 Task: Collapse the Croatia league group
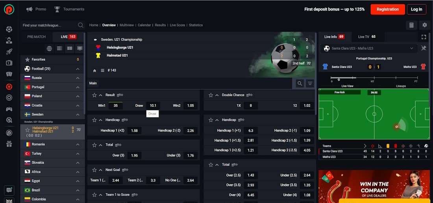78,105
